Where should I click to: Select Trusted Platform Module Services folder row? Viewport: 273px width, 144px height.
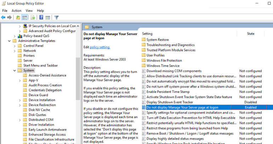[171, 50]
